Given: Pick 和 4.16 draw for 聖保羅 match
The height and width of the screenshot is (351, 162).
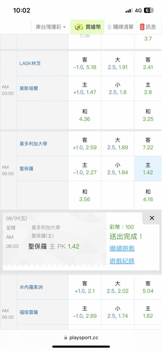Looking at the screenshot, I should point(148,195).
